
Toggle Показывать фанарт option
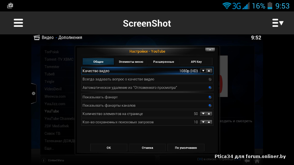(x=210, y=97)
